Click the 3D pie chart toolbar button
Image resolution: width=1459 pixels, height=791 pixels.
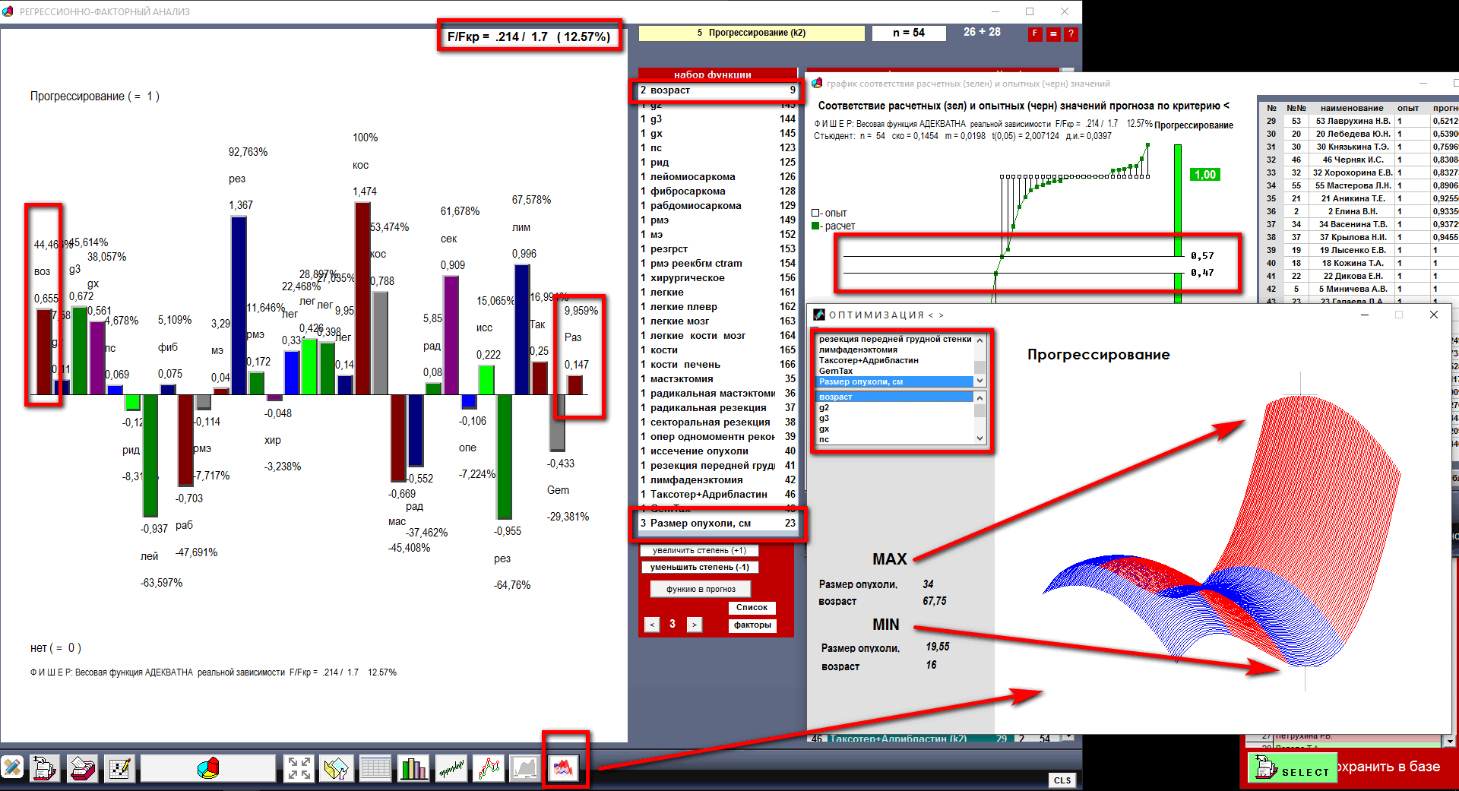[207, 768]
